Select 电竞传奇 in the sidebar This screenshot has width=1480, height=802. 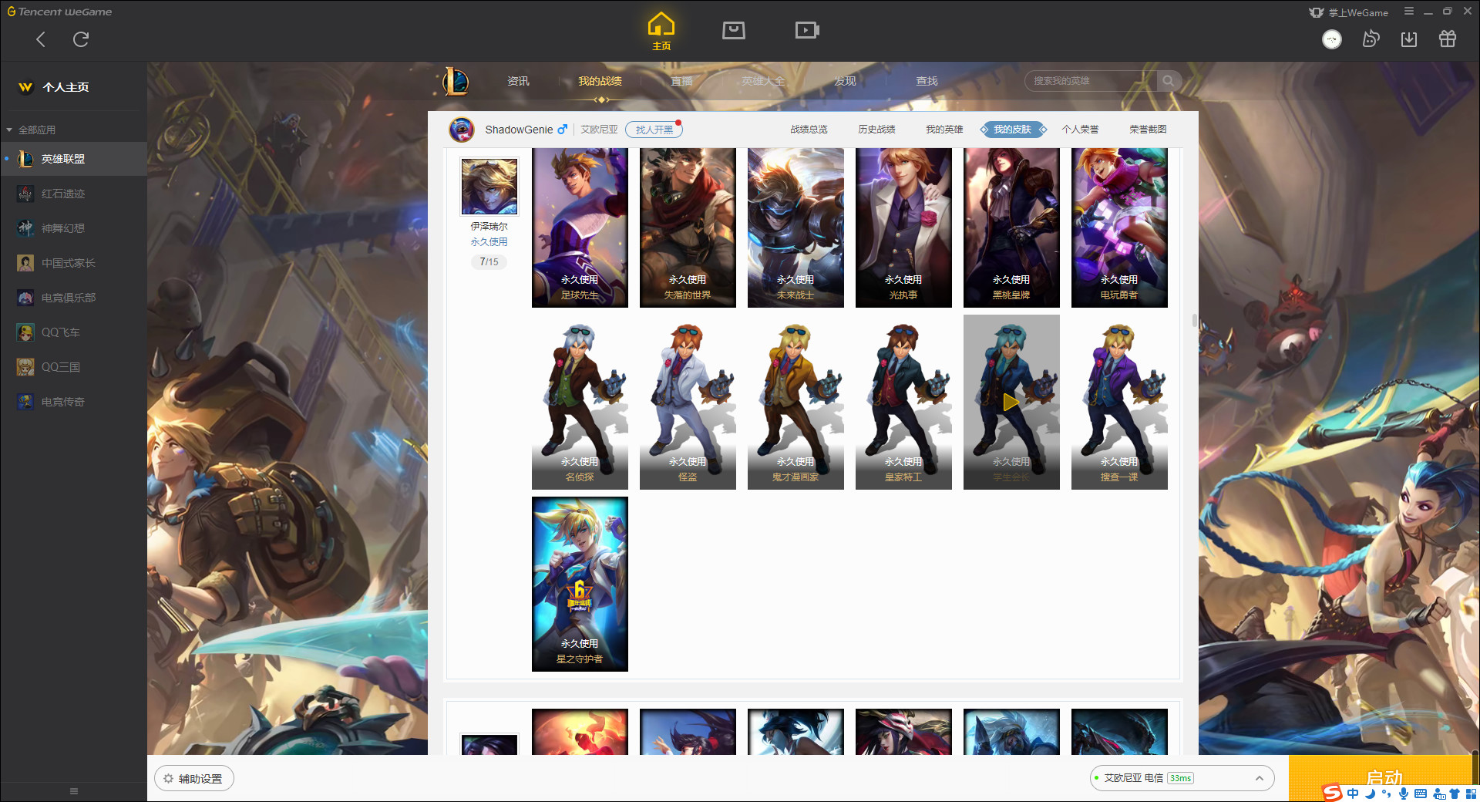point(73,402)
